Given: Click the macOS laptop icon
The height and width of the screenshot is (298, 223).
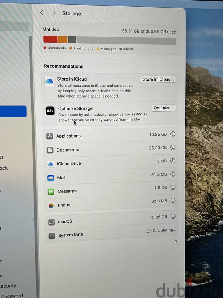Looking at the screenshot, I should tap(51, 222).
